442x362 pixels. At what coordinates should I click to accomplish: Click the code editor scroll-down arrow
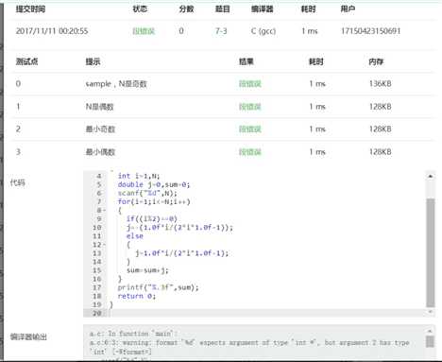tap(431, 312)
